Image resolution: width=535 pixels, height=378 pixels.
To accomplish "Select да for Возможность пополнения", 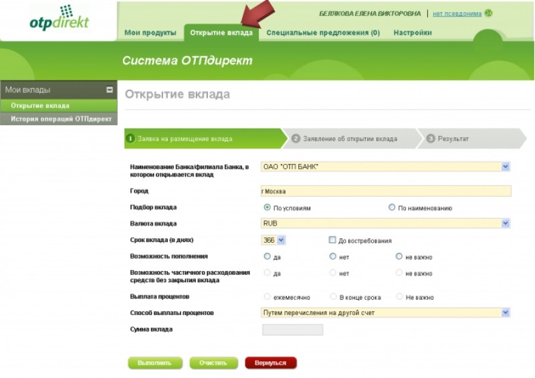I will 267,256.
